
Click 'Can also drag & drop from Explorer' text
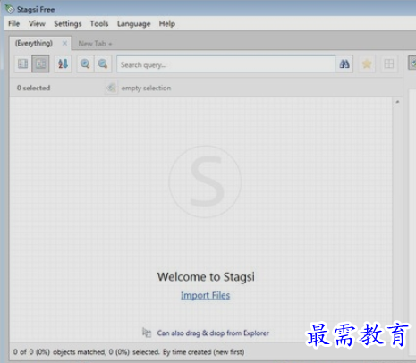(x=213, y=333)
